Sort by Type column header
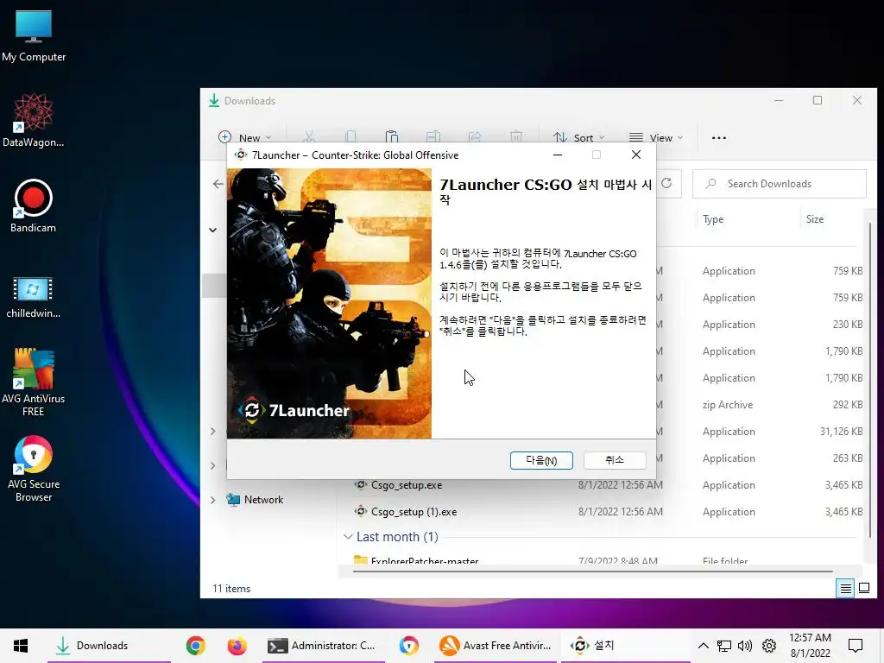This screenshot has height=663, width=884. coord(713,219)
